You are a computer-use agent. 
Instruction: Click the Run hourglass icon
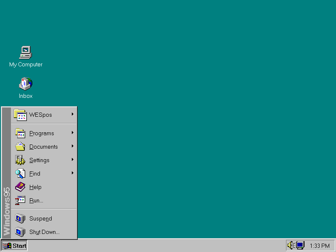(20, 200)
